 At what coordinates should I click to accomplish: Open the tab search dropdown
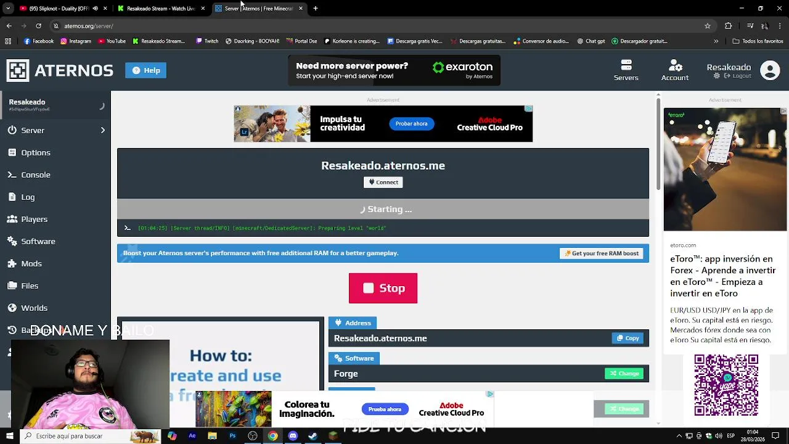(x=8, y=9)
